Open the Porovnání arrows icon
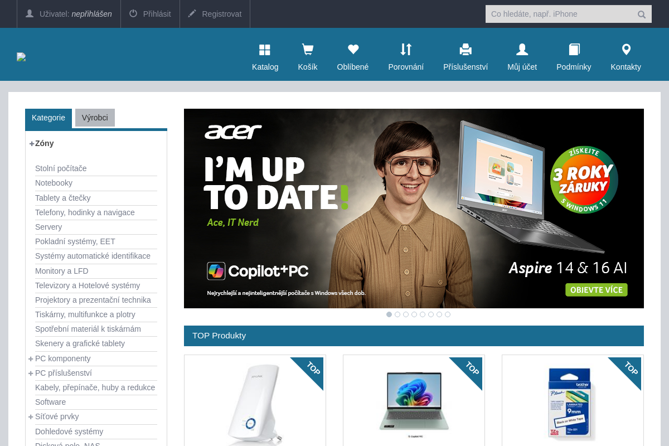 tap(406, 50)
